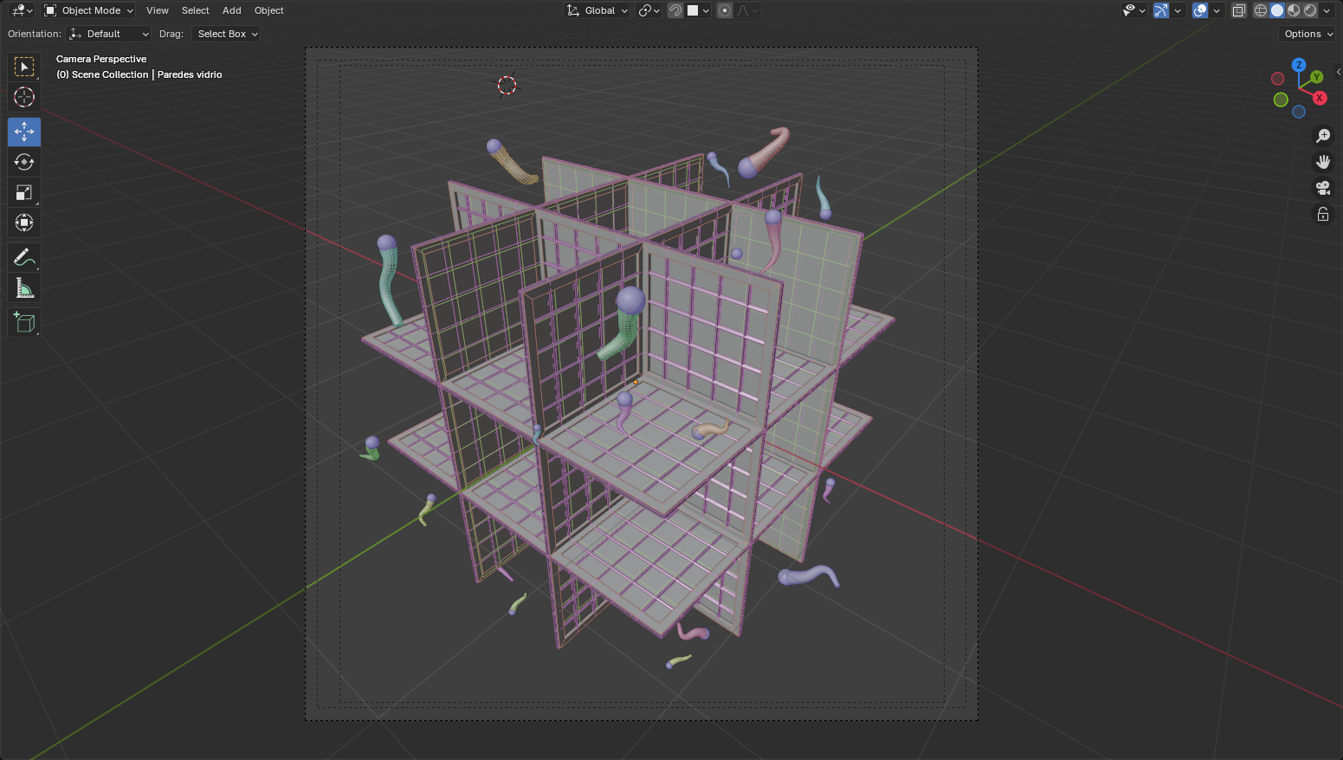Click the camera view icon in the sidebar
This screenshot has width=1343, height=760.
click(1323, 188)
